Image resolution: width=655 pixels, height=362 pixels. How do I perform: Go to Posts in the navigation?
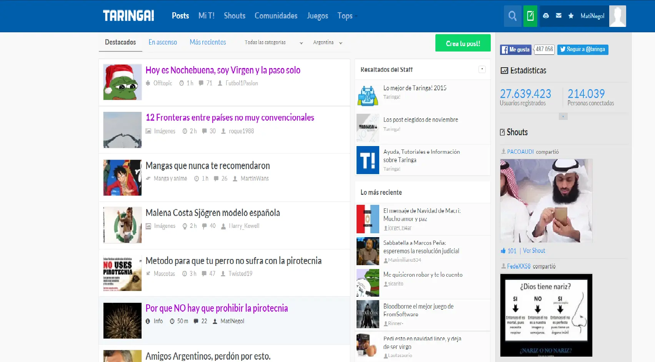[x=180, y=16]
